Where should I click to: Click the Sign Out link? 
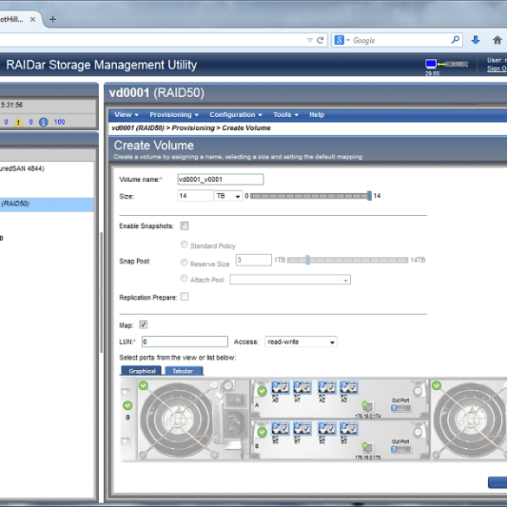click(497, 68)
